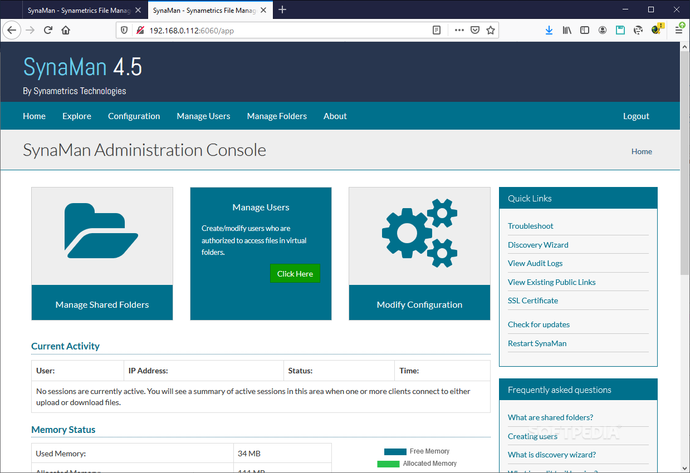This screenshot has height=473, width=690.
Task: Click the browser forward arrow
Action: point(30,30)
